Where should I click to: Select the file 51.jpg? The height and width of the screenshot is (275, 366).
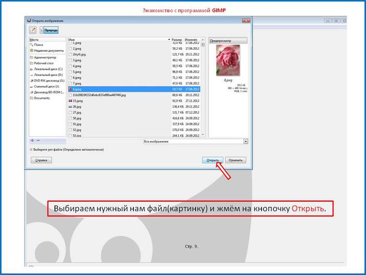click(134, 124)
